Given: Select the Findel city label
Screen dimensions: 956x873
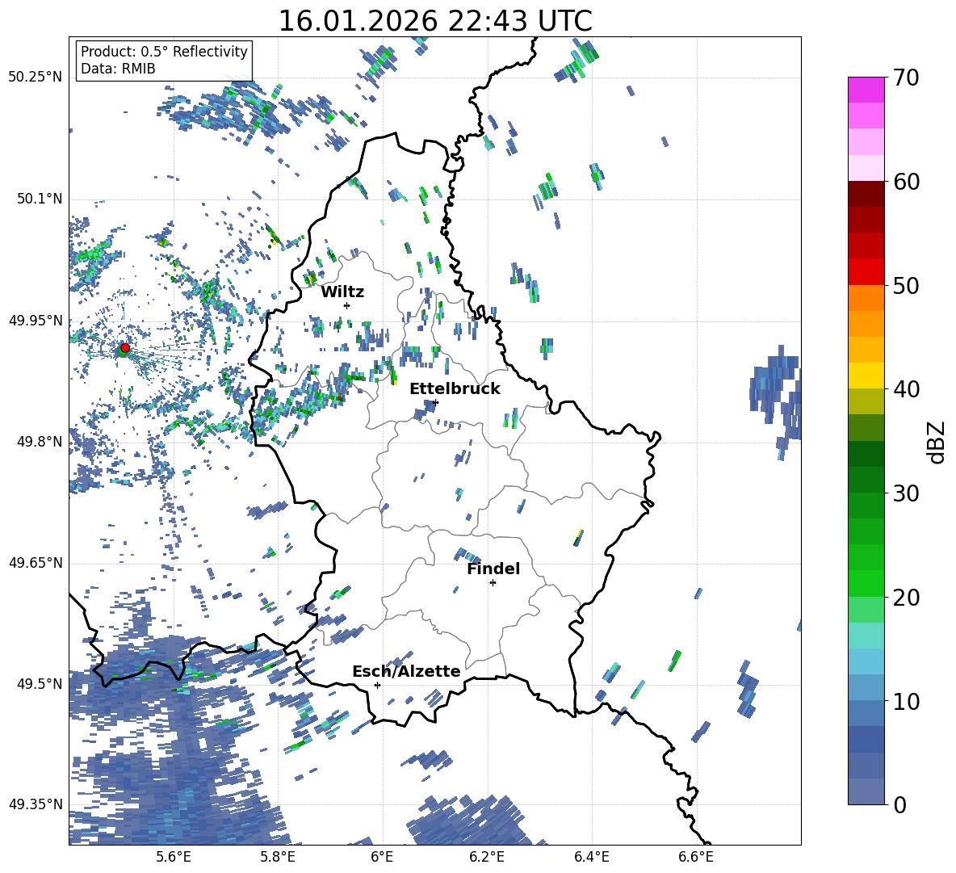Looking at the screenshot, I should coord(493,569).
